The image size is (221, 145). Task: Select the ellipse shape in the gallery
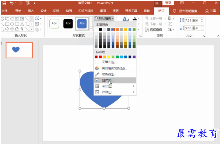(12, 24)
